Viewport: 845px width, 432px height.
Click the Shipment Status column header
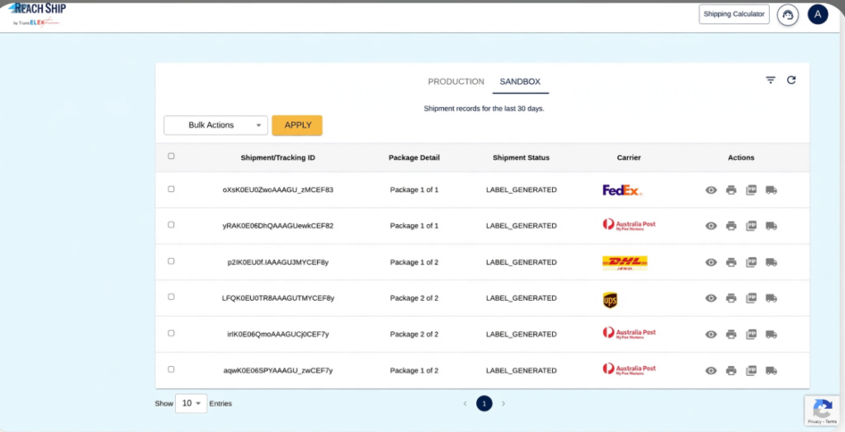[x=522, y=157]
